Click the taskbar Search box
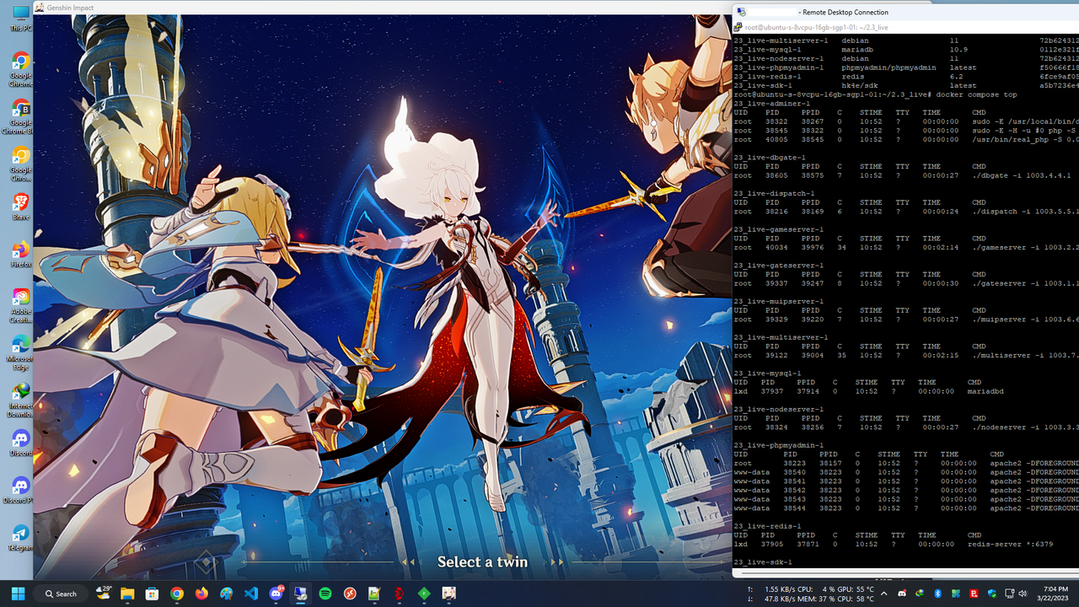 click(62, 594)
